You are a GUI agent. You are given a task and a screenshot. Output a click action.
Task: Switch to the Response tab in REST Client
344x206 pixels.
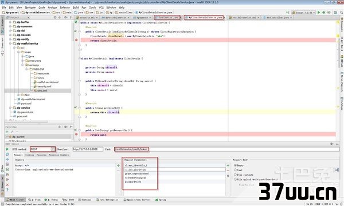pos(41,154)
